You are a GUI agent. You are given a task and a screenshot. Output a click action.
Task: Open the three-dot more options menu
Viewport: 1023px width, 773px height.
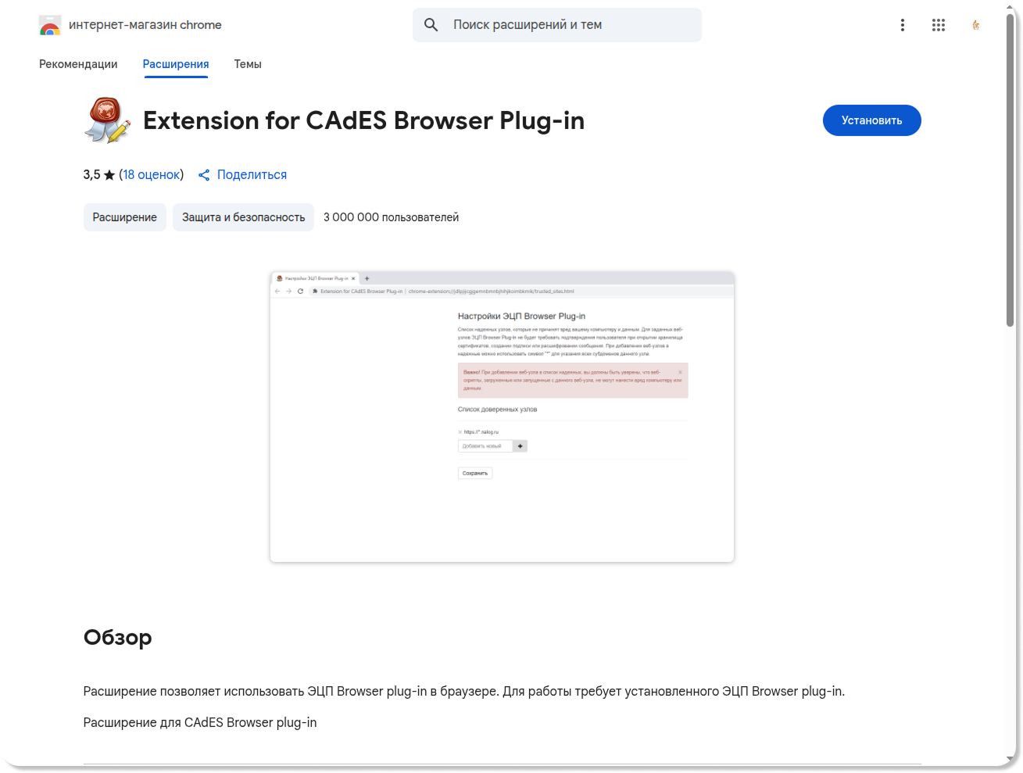tap(902, 25)
